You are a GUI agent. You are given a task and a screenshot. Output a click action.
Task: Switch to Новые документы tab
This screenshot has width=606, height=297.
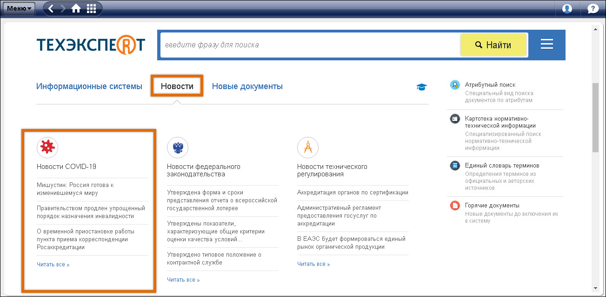point(247,86)
